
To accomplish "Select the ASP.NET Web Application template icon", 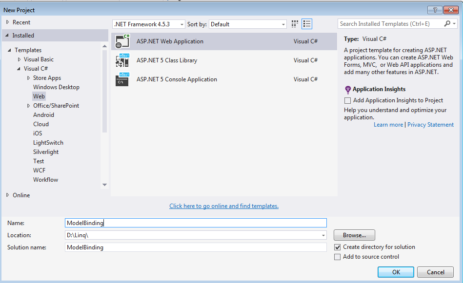I will click(122, 41).
